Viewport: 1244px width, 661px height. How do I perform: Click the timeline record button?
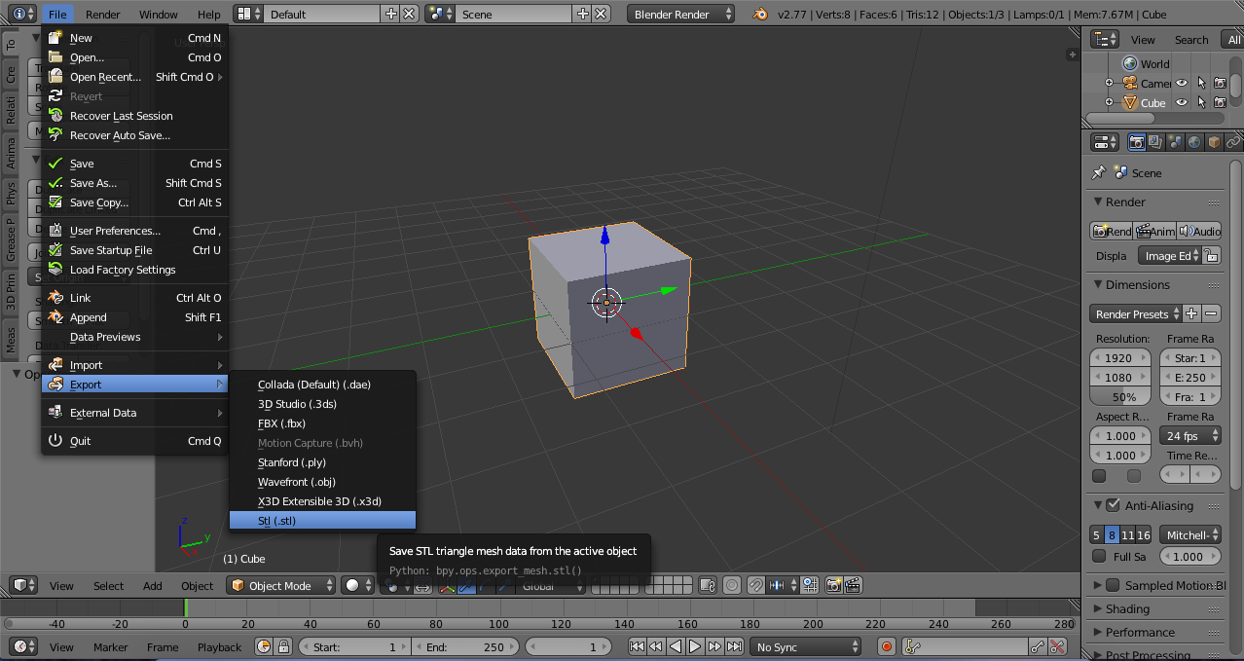point(886,646)
